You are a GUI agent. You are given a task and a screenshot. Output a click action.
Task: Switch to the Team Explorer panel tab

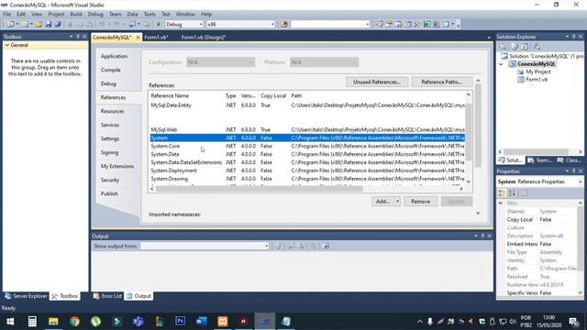540,160
